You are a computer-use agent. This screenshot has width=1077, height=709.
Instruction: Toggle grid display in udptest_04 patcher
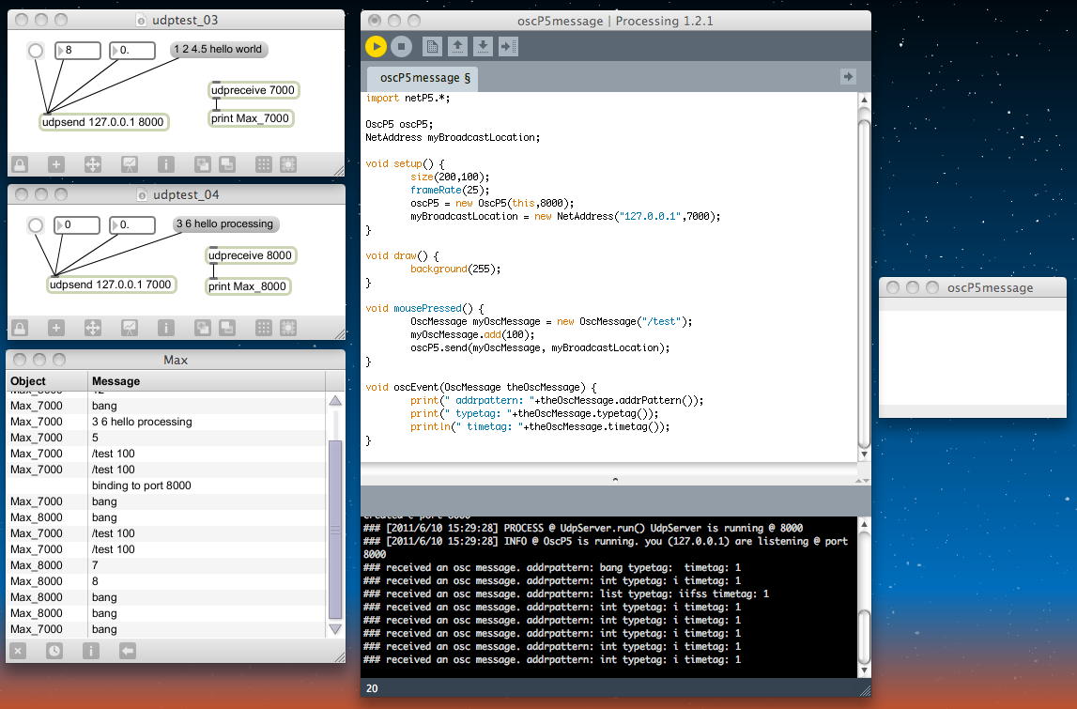pos(264,328)
